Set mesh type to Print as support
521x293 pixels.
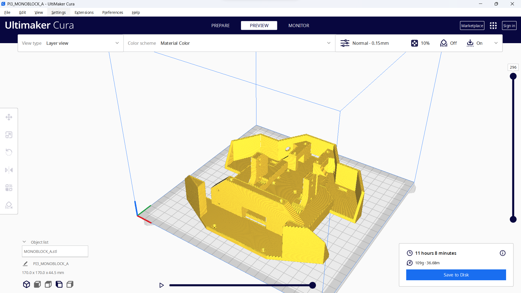[x=37, y=284]
